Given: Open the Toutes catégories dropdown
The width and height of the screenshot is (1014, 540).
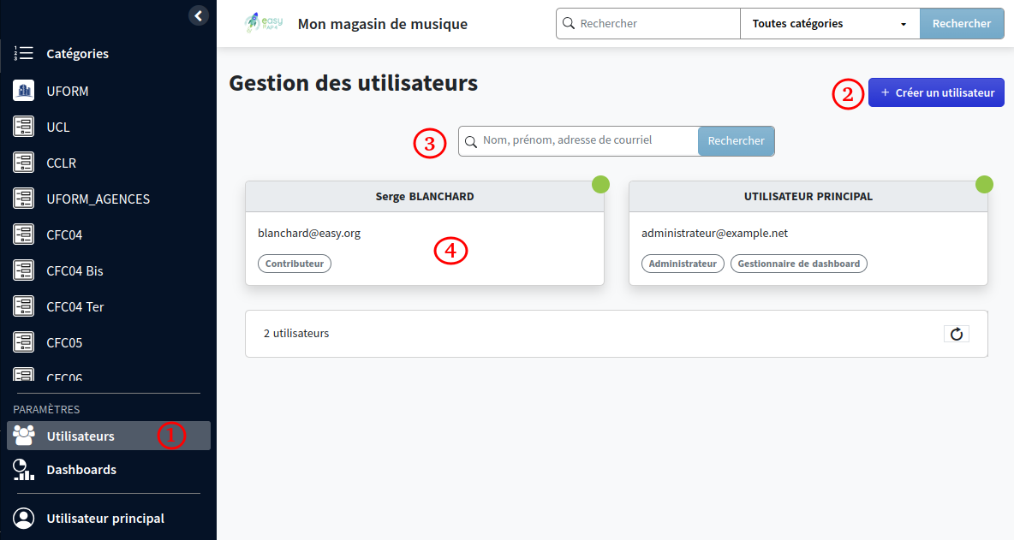Looking at the screenshot, I should coord(828,23).
